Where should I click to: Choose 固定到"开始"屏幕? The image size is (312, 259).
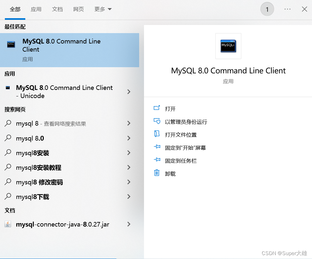pos(186,148)
